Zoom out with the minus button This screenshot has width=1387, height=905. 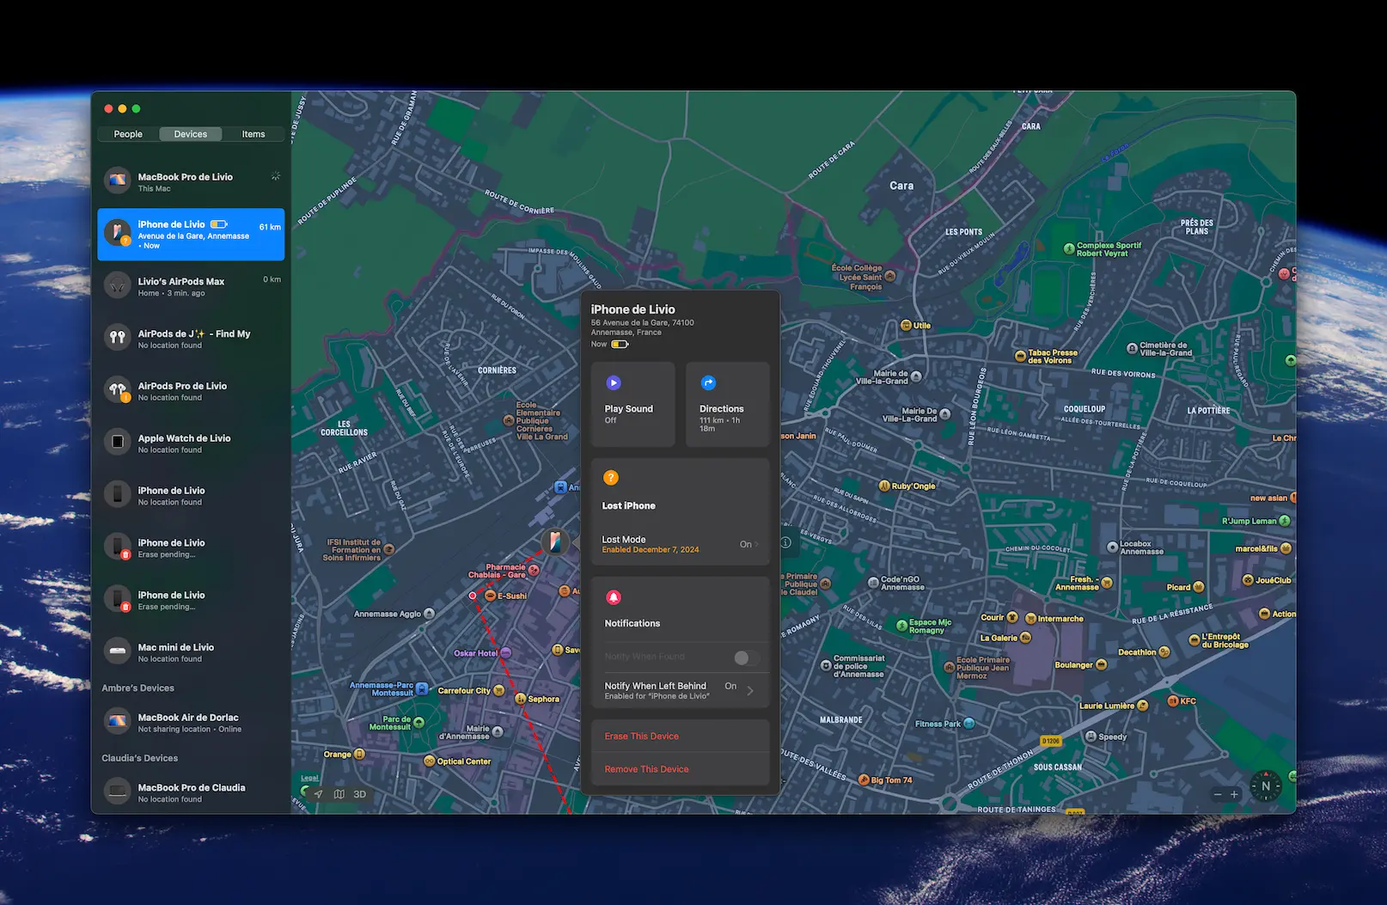point(1217,794)
